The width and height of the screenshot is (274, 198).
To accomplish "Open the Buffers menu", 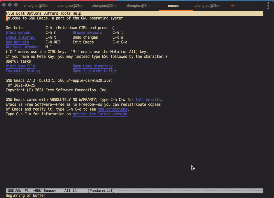I will click(x=51, y=13).
